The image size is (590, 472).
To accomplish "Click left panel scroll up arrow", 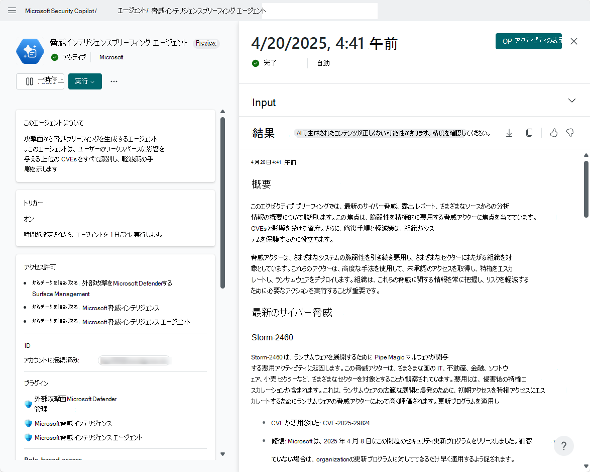I will (223, 112).
